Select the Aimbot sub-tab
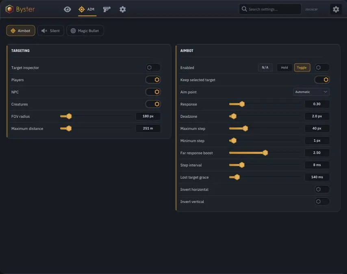The image size is (347, 274). coord(21,31)
